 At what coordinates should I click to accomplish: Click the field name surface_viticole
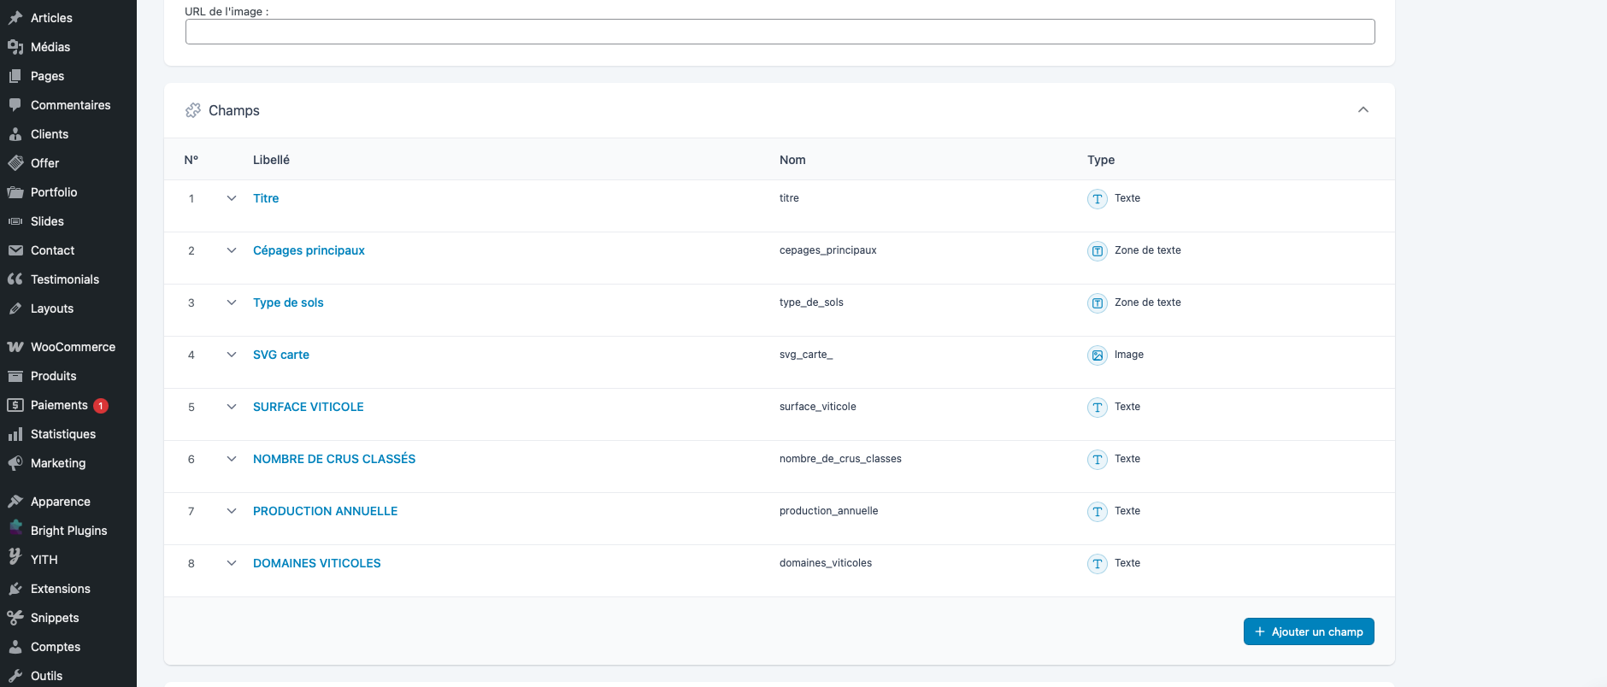click(x=817, y=407)
